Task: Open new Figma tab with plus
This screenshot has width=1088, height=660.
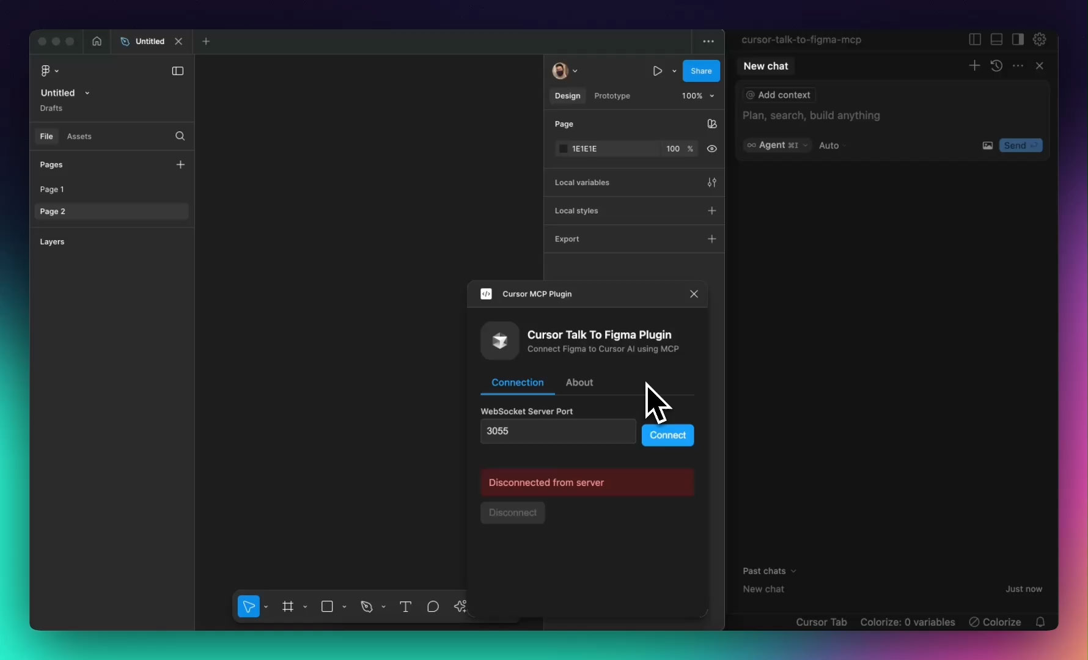Action: (x=206, y=41)
